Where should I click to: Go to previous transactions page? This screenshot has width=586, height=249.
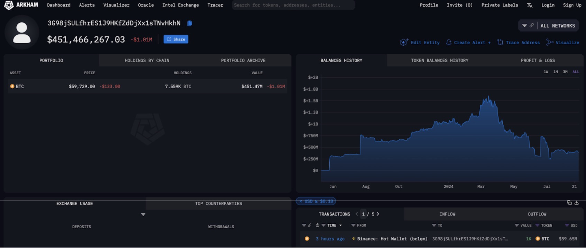(x=357, y=214)
